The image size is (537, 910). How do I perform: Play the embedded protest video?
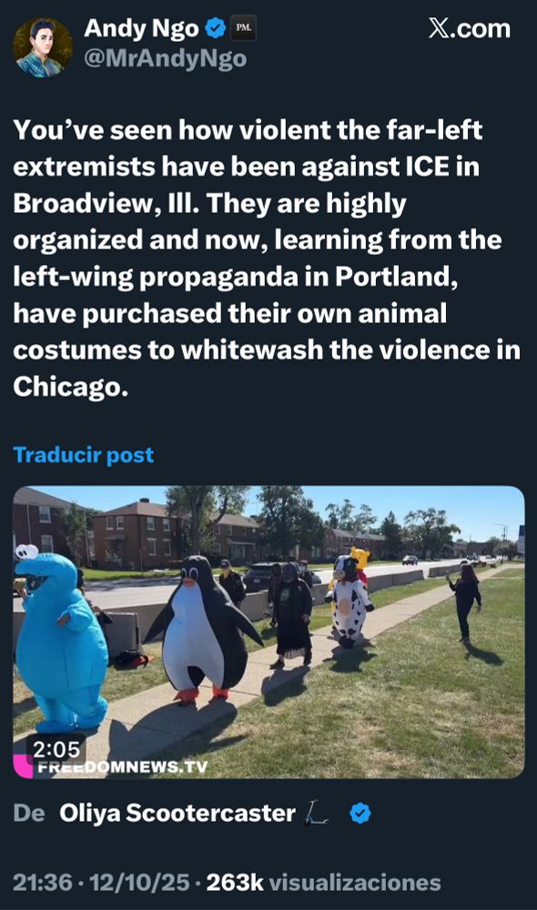pyautogui.click(x=268, y=632)
